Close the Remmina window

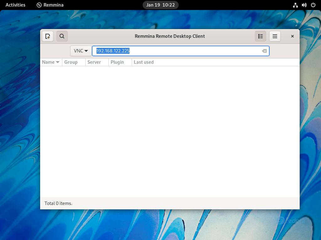(292, 36)
